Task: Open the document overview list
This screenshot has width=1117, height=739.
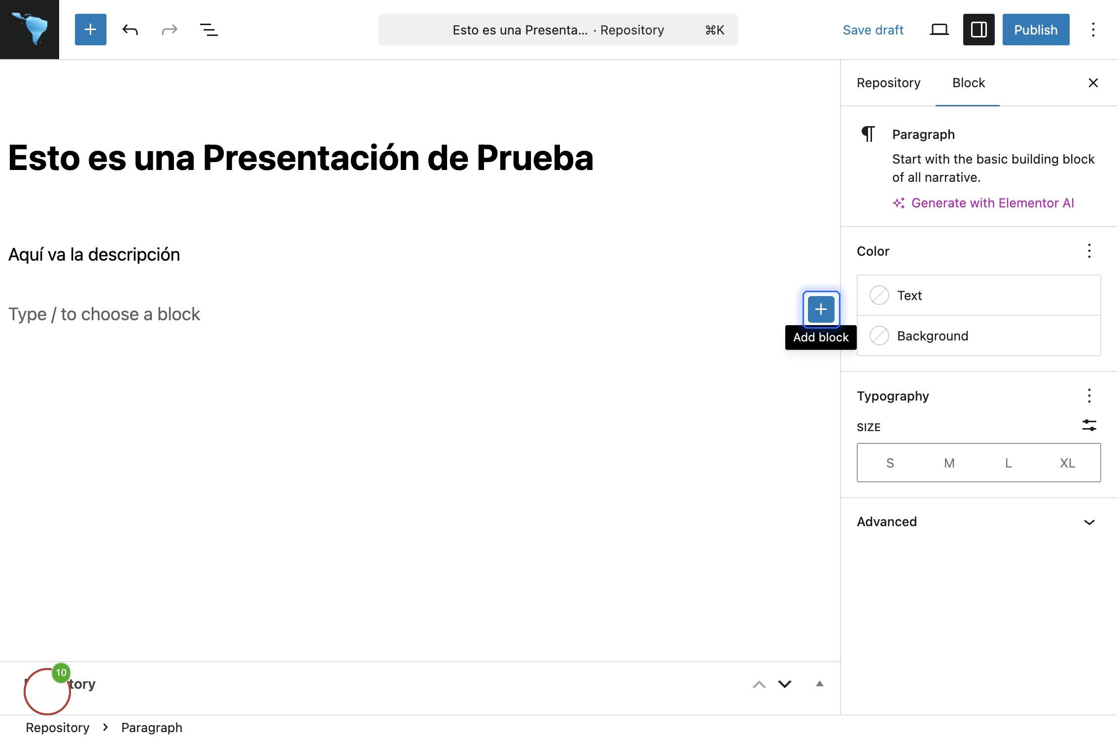Action: click(x=209, y=30)
